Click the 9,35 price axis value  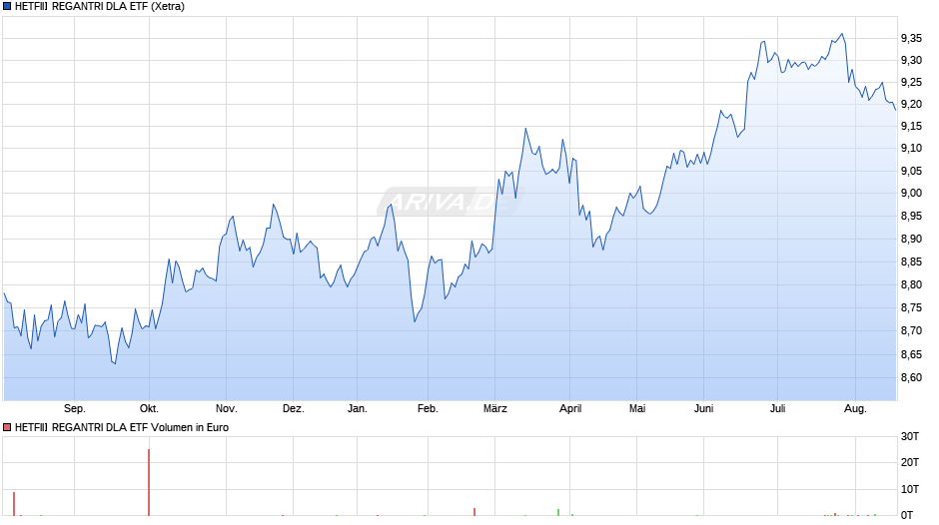pyautogui.click(x=911, y=38)
